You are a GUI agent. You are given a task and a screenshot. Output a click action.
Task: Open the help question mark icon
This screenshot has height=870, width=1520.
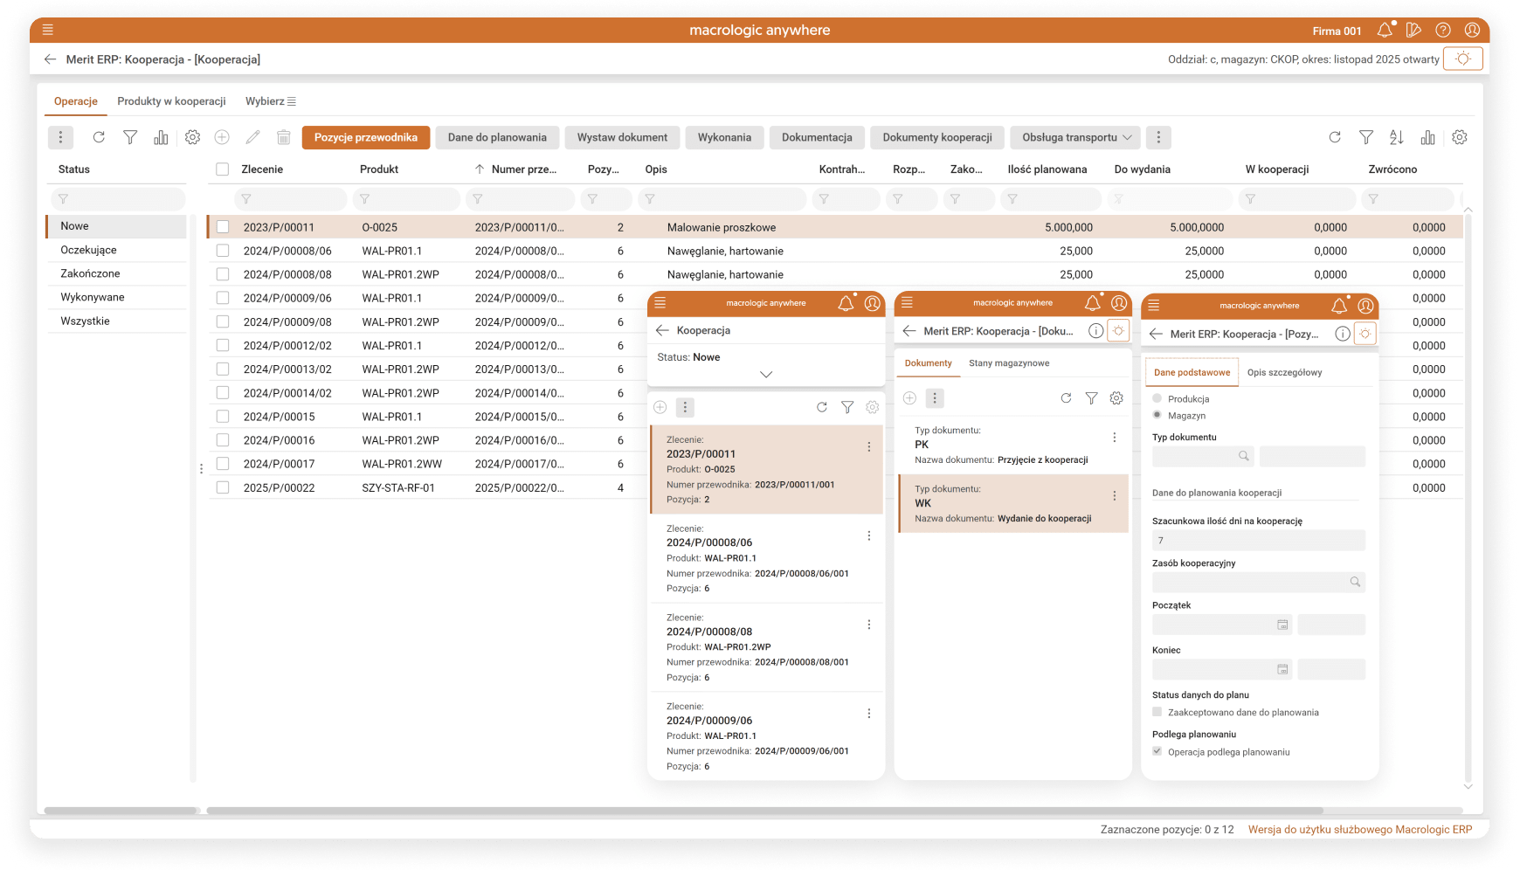click(1443, 31)
